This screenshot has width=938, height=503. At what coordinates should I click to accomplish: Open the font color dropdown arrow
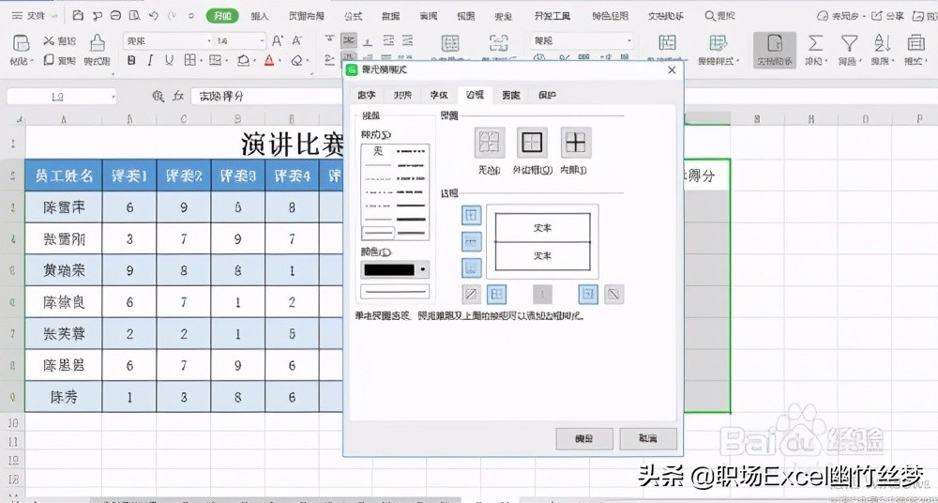click(280, 60)
